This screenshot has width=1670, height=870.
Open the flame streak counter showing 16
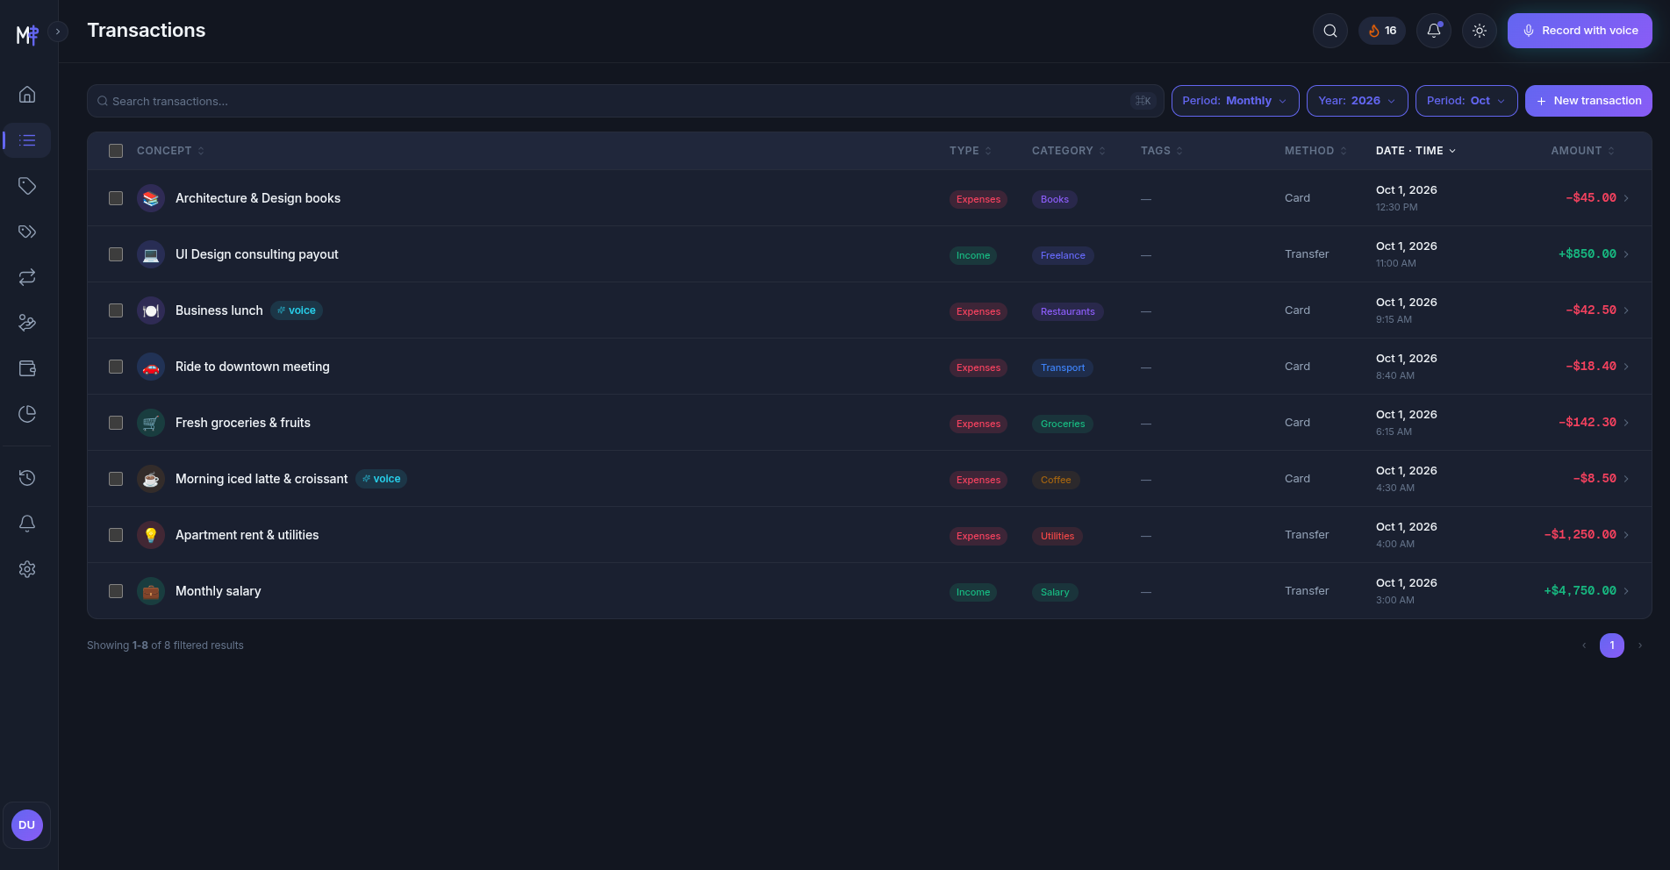click(x=1382, y=31)
